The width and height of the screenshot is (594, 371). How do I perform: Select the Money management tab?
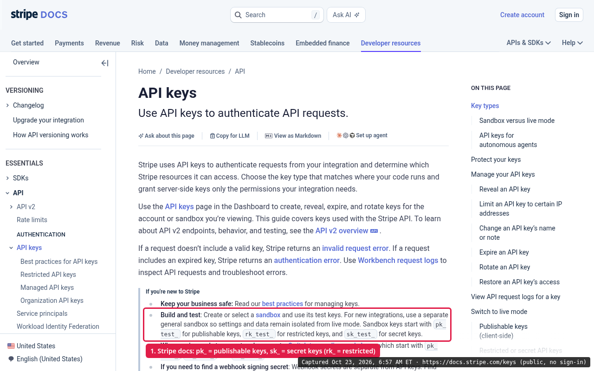[209, 43]
